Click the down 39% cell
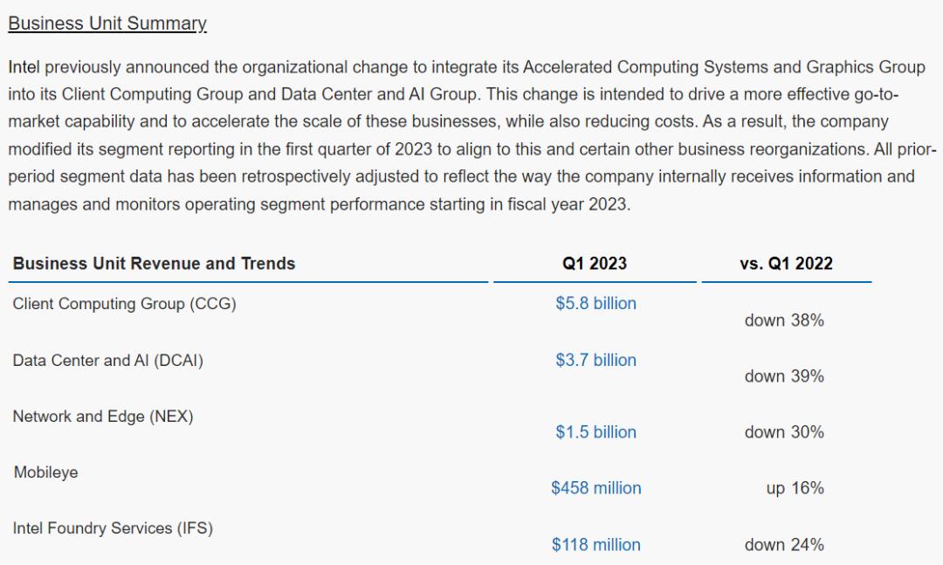 (784, 376)
